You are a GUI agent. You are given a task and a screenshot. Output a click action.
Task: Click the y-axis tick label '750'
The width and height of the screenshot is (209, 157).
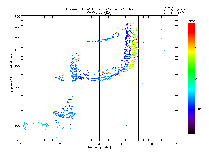coord(17,16)
